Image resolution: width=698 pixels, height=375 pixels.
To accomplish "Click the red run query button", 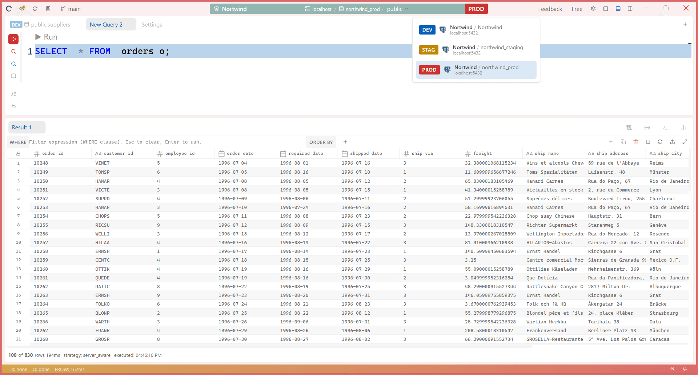I will (x=13, y=39).
